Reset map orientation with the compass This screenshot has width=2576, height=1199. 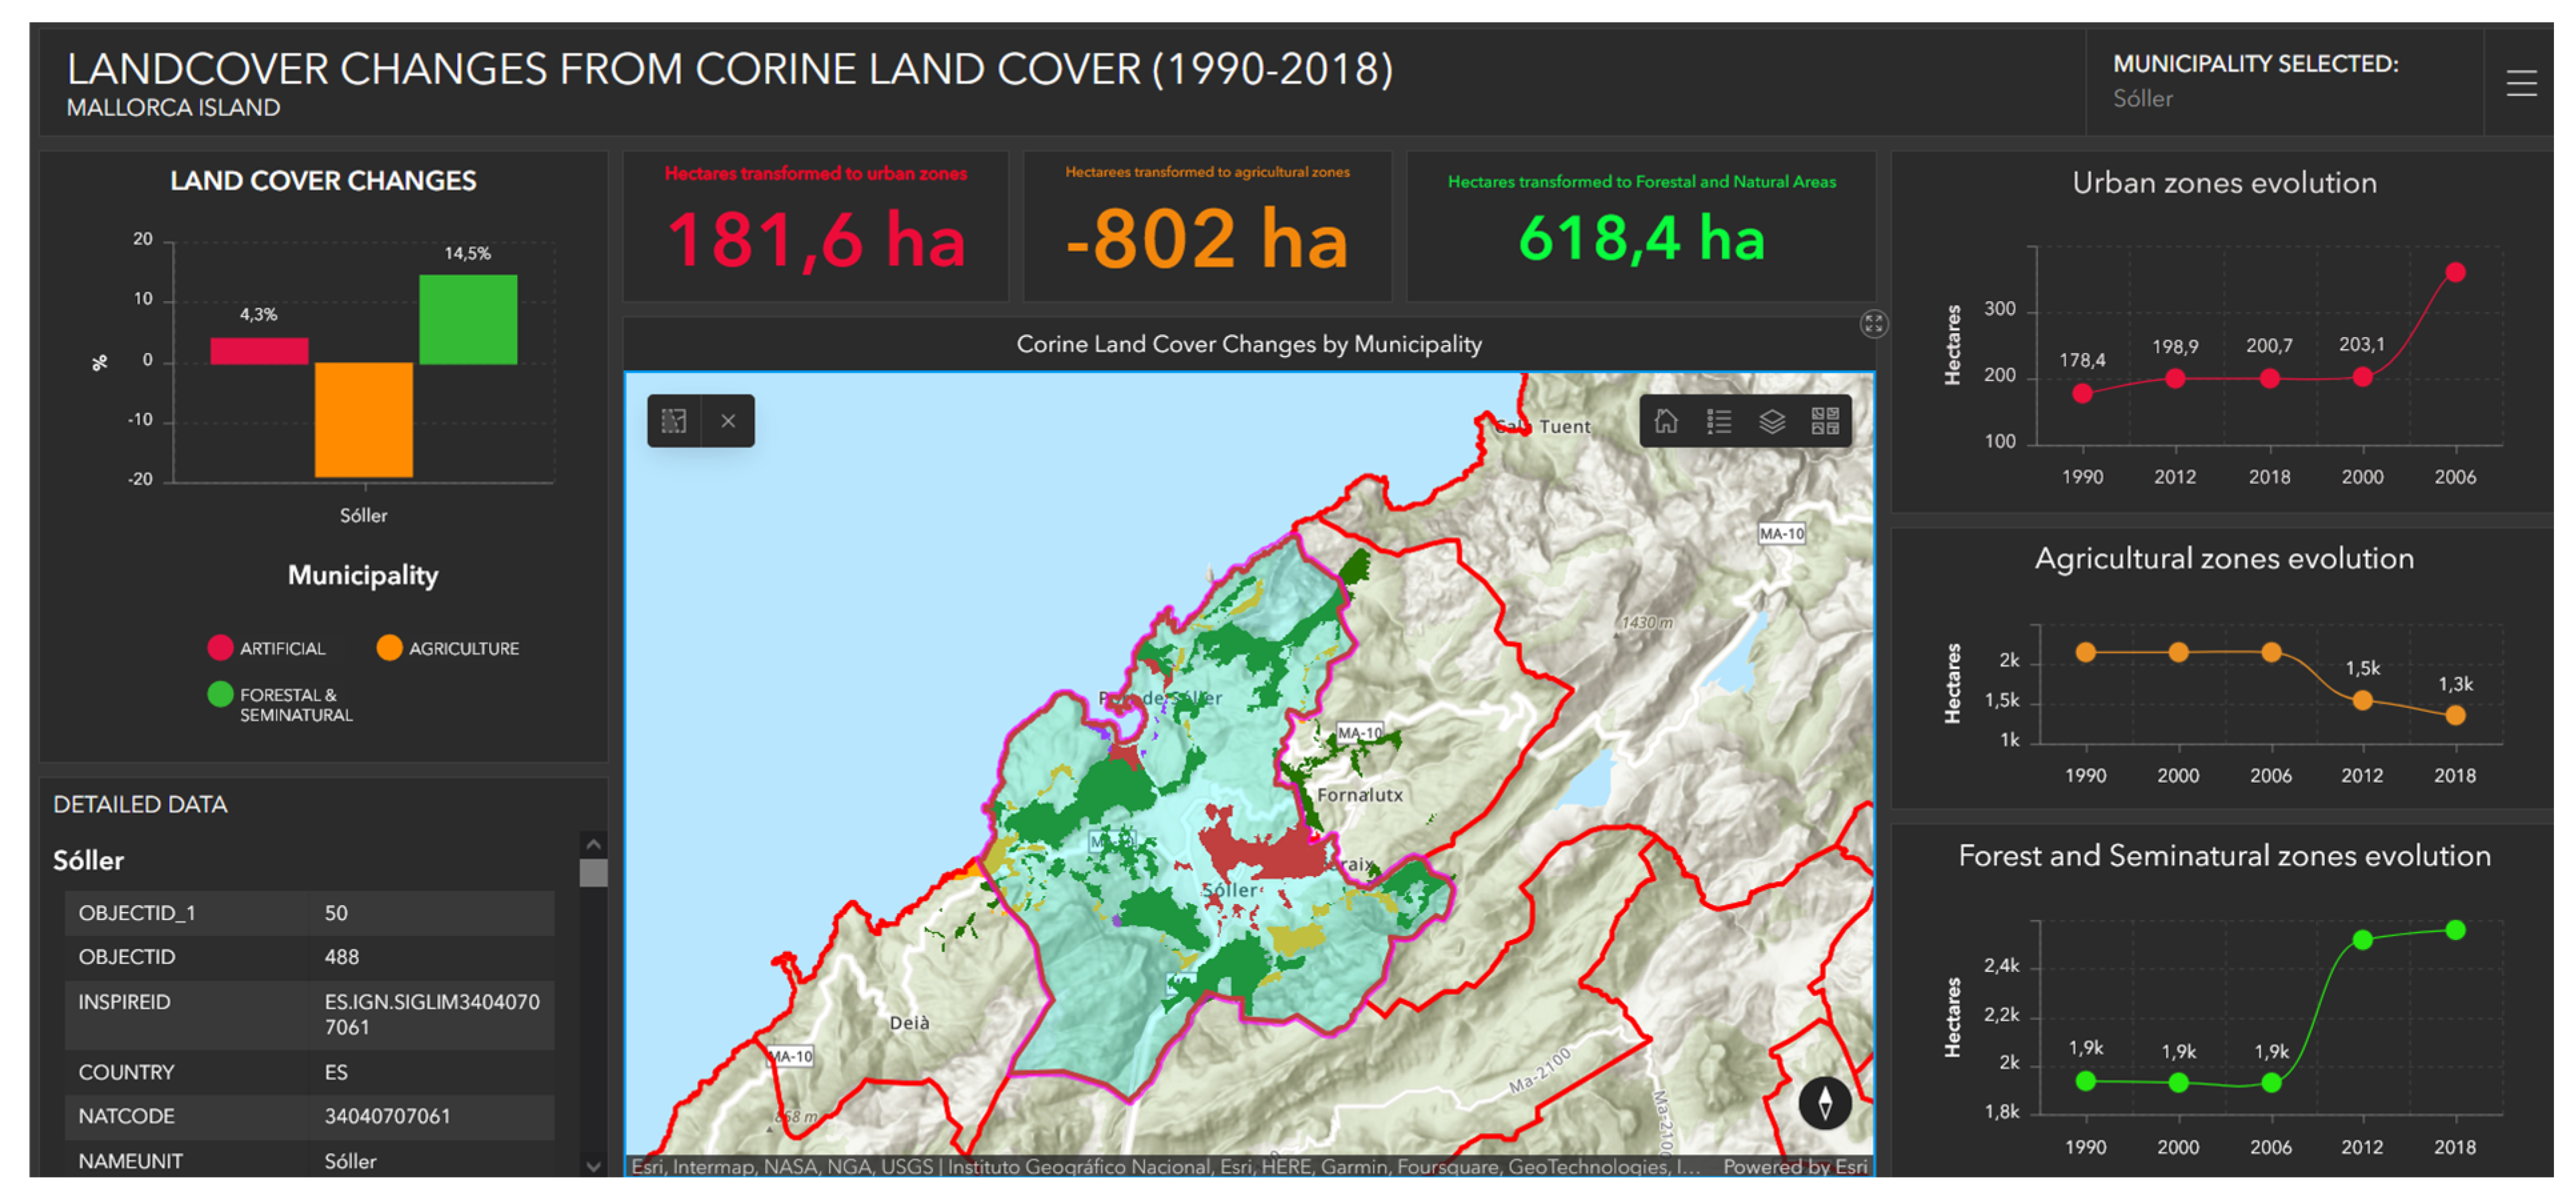click(x=1825, y=1103)
